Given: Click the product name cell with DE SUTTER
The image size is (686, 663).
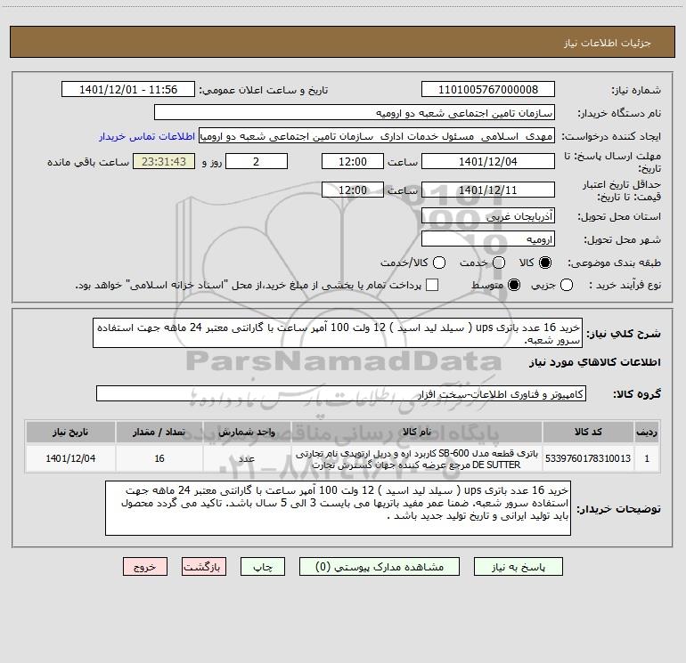Looking at the screenshot, I should [417, 458].
